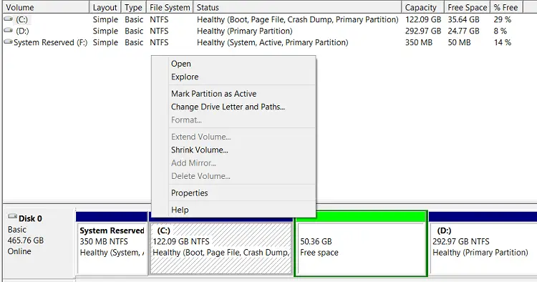Click the disabled Delete Volume entry
Image resolution: width=537 pixels, height=282 pixels.
pyautogui.click(x=200, y=176)
